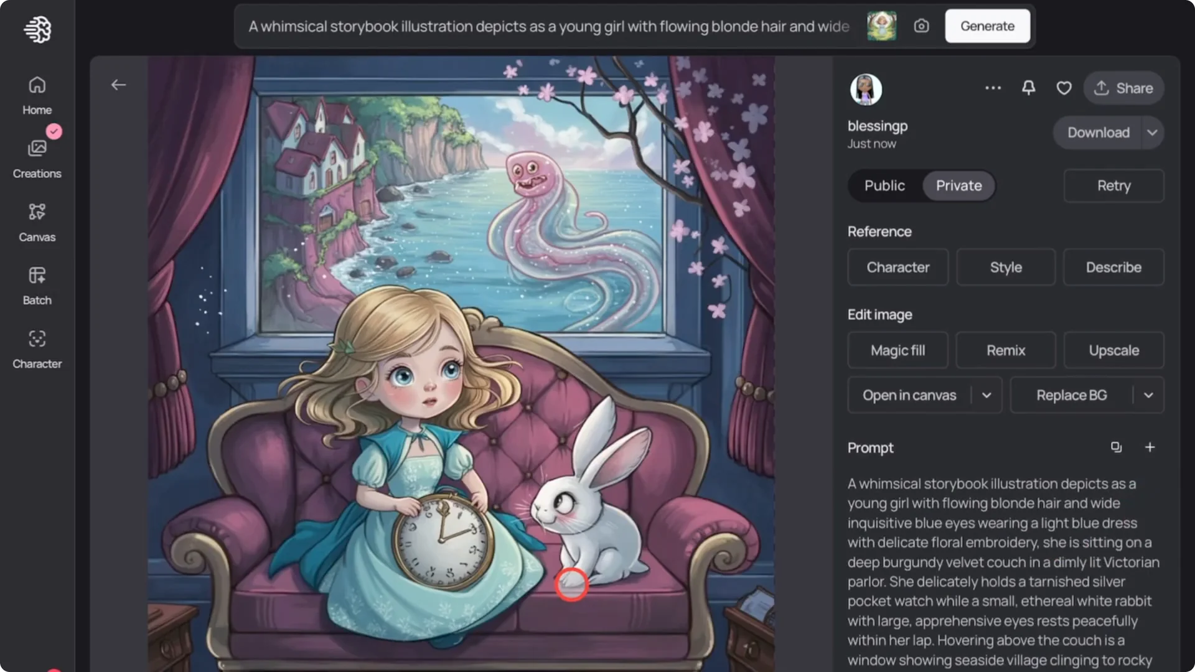Add prompt with the plus icon

1150,447
